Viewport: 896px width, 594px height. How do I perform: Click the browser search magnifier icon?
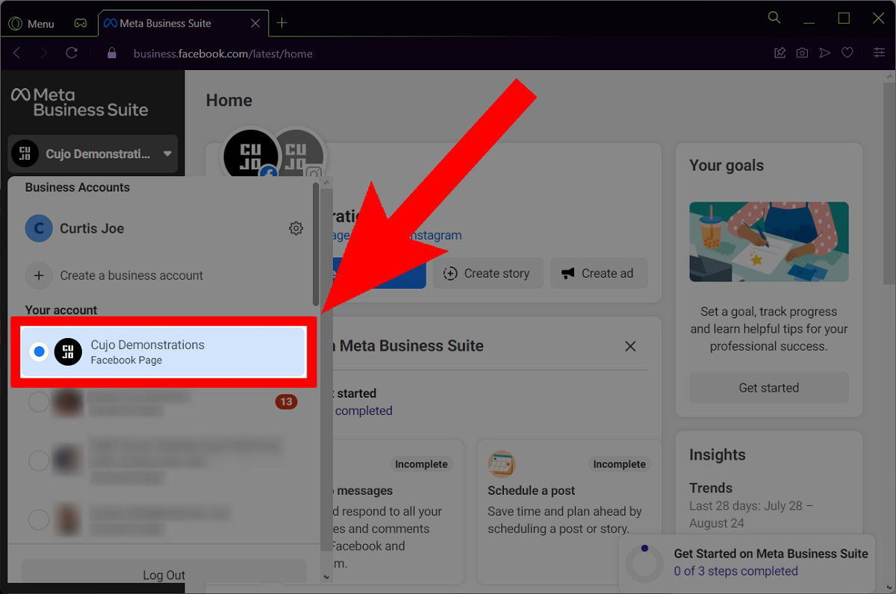[774, 18]
